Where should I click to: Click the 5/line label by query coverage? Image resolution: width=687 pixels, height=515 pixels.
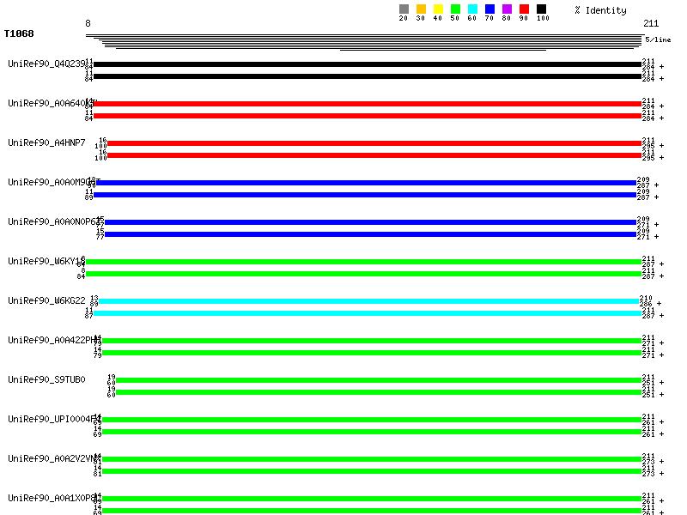point(659,39)
